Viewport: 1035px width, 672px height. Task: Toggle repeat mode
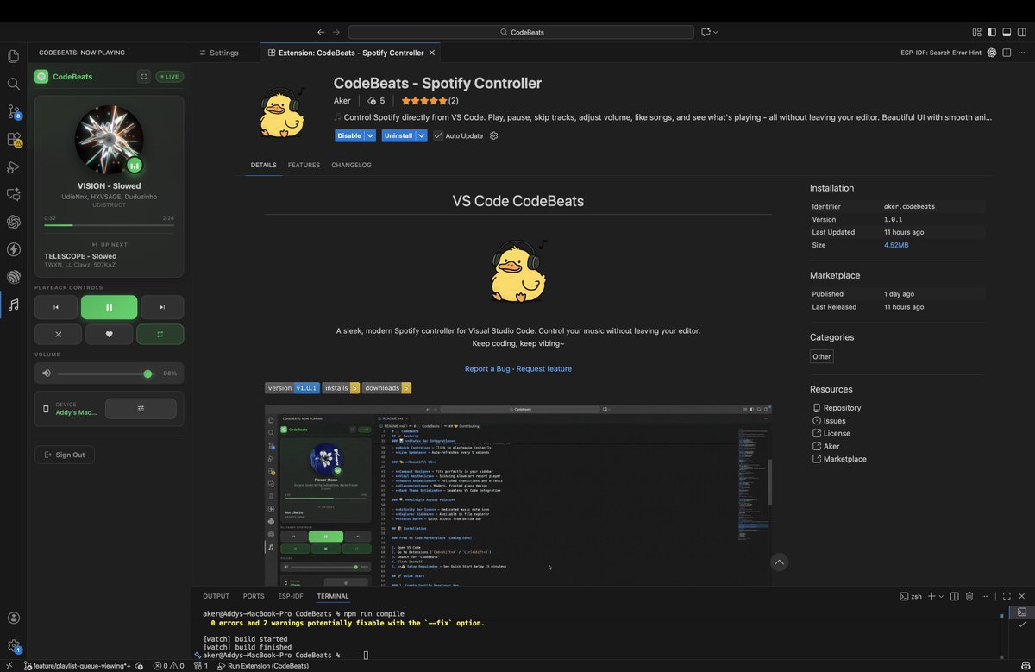(160, 334)
